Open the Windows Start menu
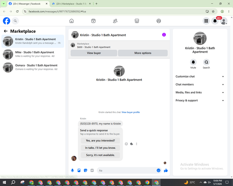233x186 pixels. (x=4, y=182)
